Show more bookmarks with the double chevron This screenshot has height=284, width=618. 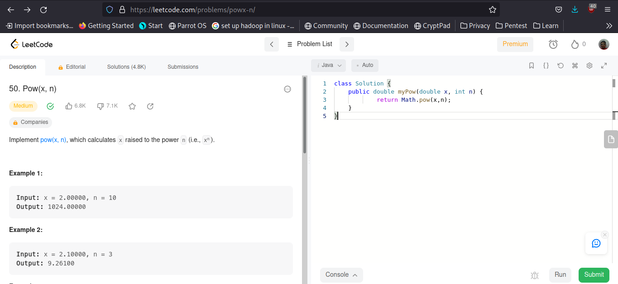[609, 26]
